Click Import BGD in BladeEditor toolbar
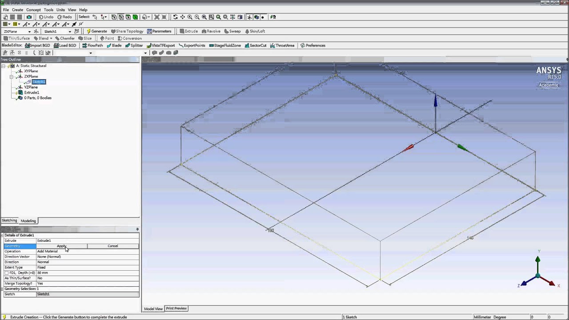This screenshot has width=569, height=320. (x=37, y=45)
